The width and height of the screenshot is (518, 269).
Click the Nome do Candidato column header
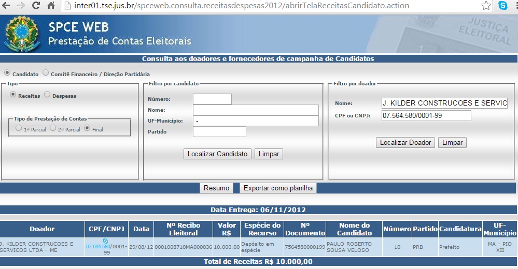pyautogui.click(x=354, y=229)
